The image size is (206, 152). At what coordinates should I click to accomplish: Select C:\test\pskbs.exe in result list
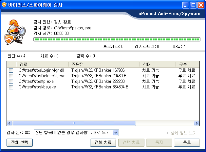click(37, 87)
